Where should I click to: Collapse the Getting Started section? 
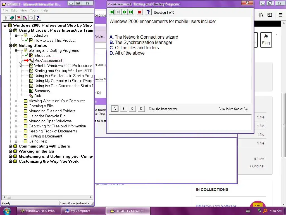11,45
